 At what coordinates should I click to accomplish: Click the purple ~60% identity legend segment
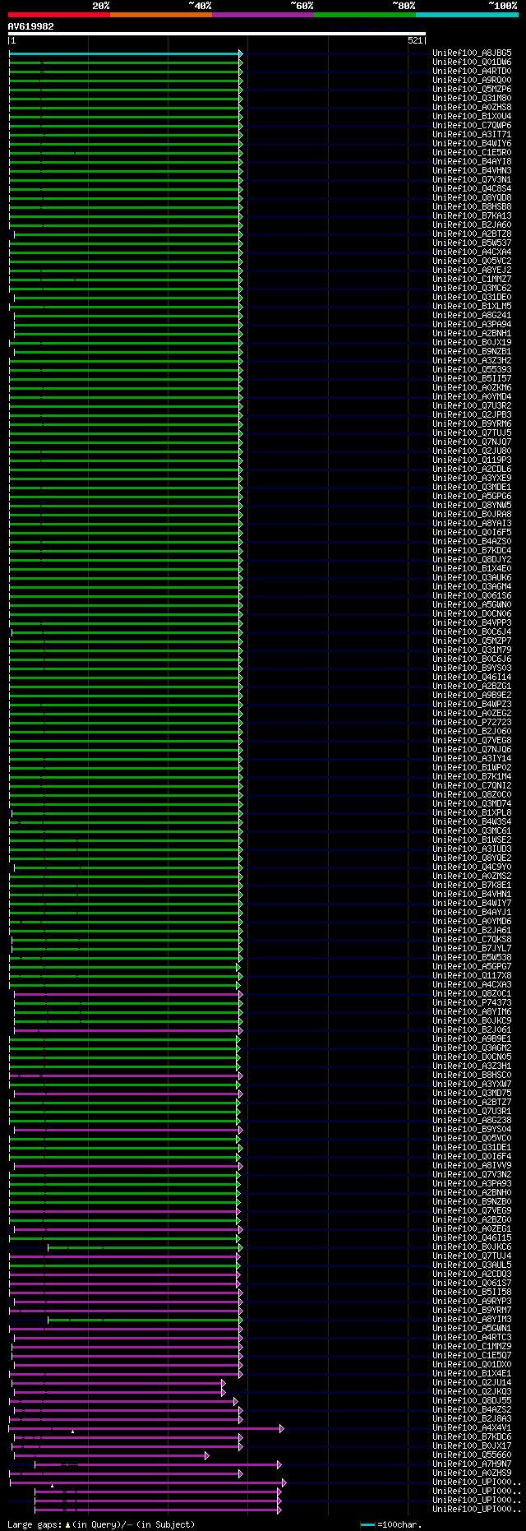(262, 14)
